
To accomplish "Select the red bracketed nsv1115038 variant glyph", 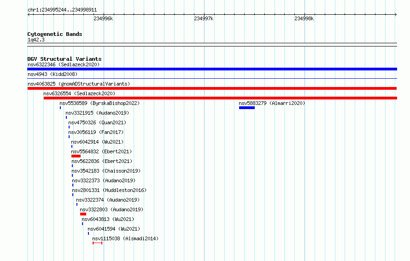I will click(97, 243).
